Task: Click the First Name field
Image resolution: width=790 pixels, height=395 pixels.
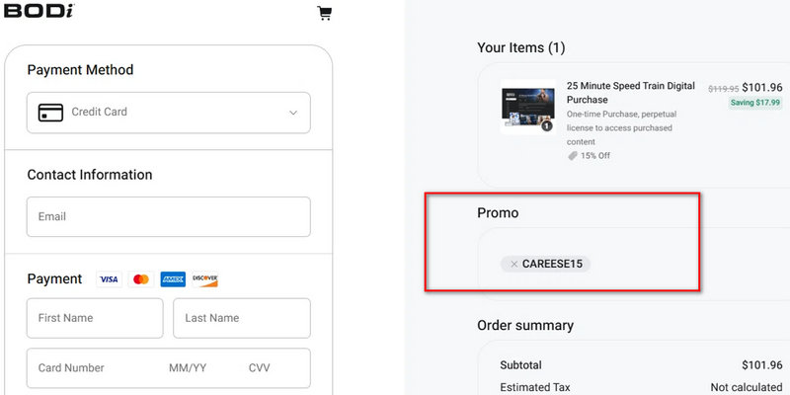Action: 95,318
